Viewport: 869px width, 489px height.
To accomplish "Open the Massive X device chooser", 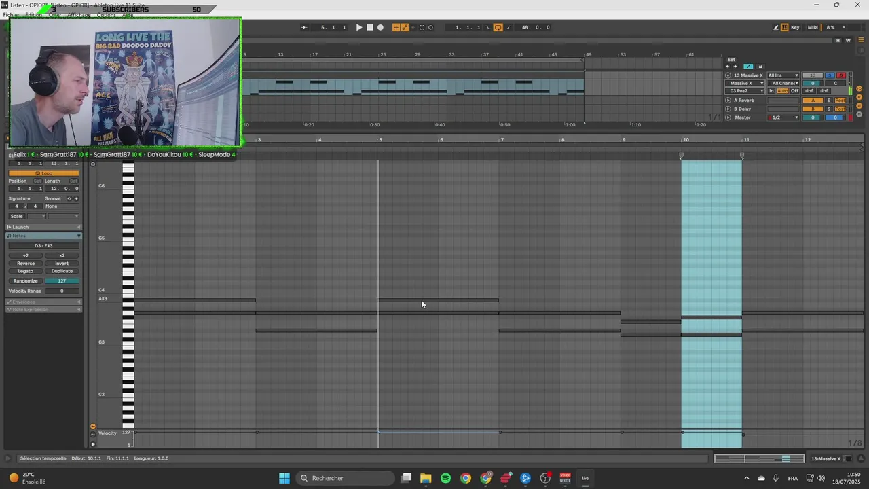I will [x=745, y=83].
